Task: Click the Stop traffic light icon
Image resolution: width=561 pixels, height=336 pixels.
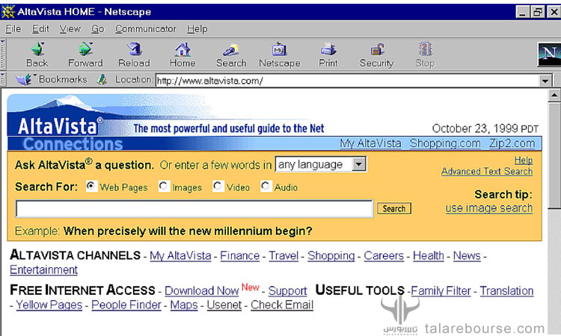Action: (426, 49)
